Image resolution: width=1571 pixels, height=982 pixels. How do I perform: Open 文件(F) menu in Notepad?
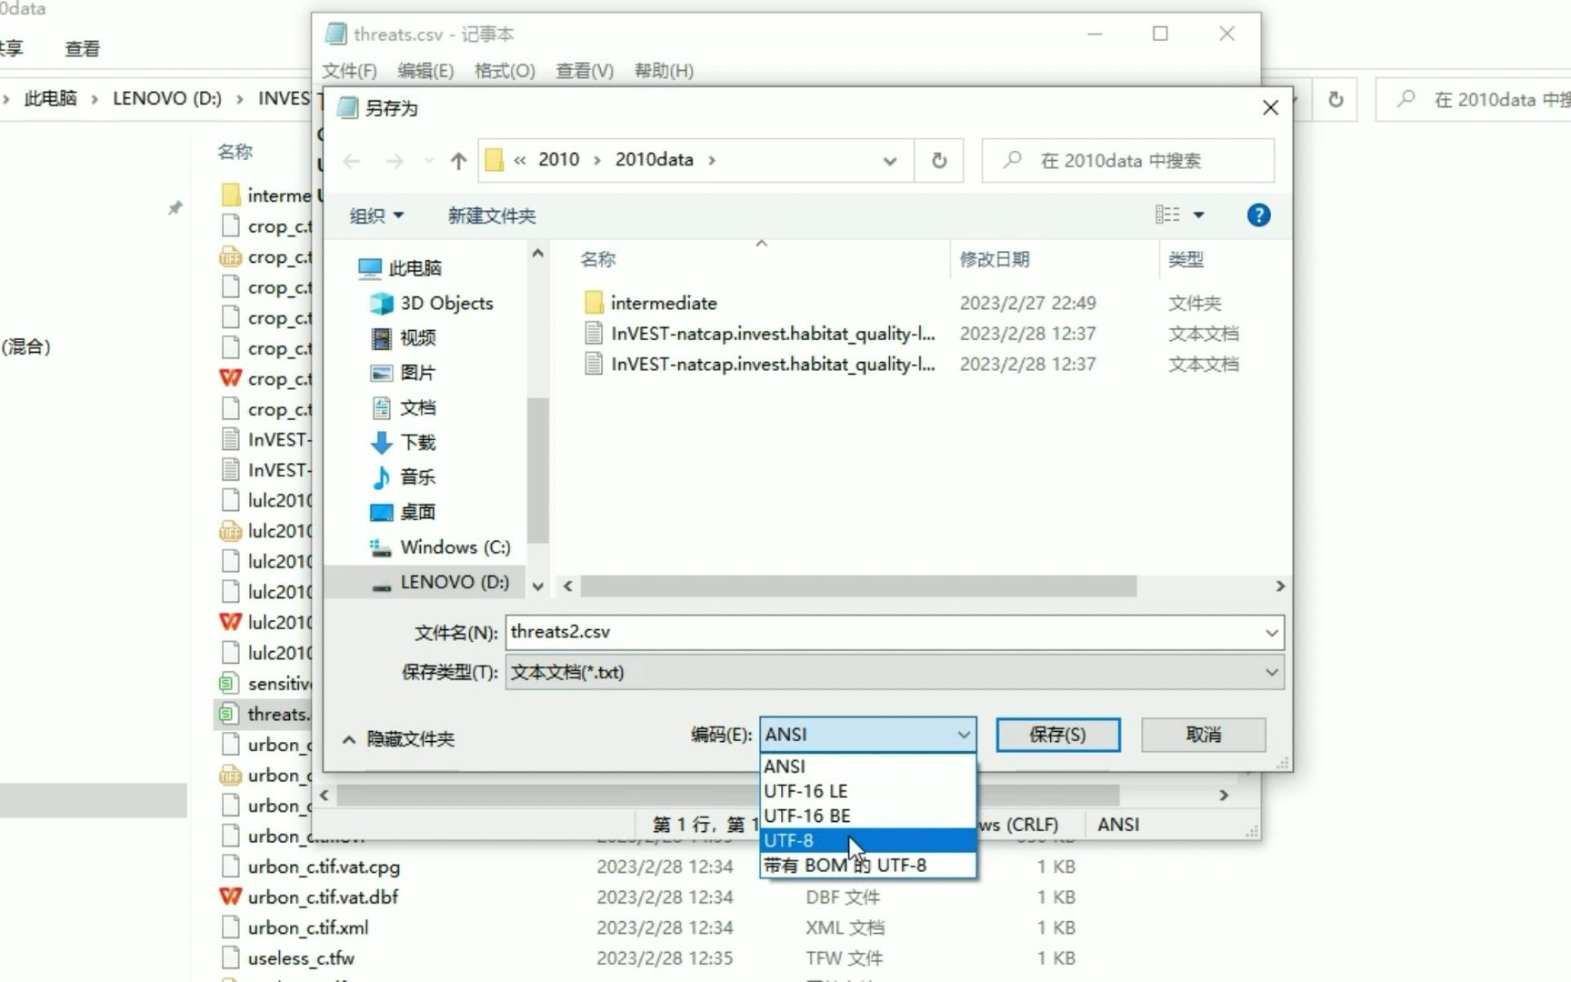[350, 71]
